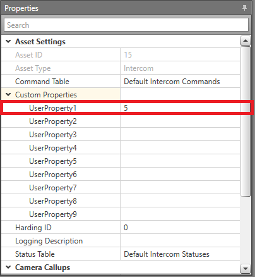Click the UserProperty9 value cell
The height and width of the screenshot is (277, 255).
tap(180, 214)
